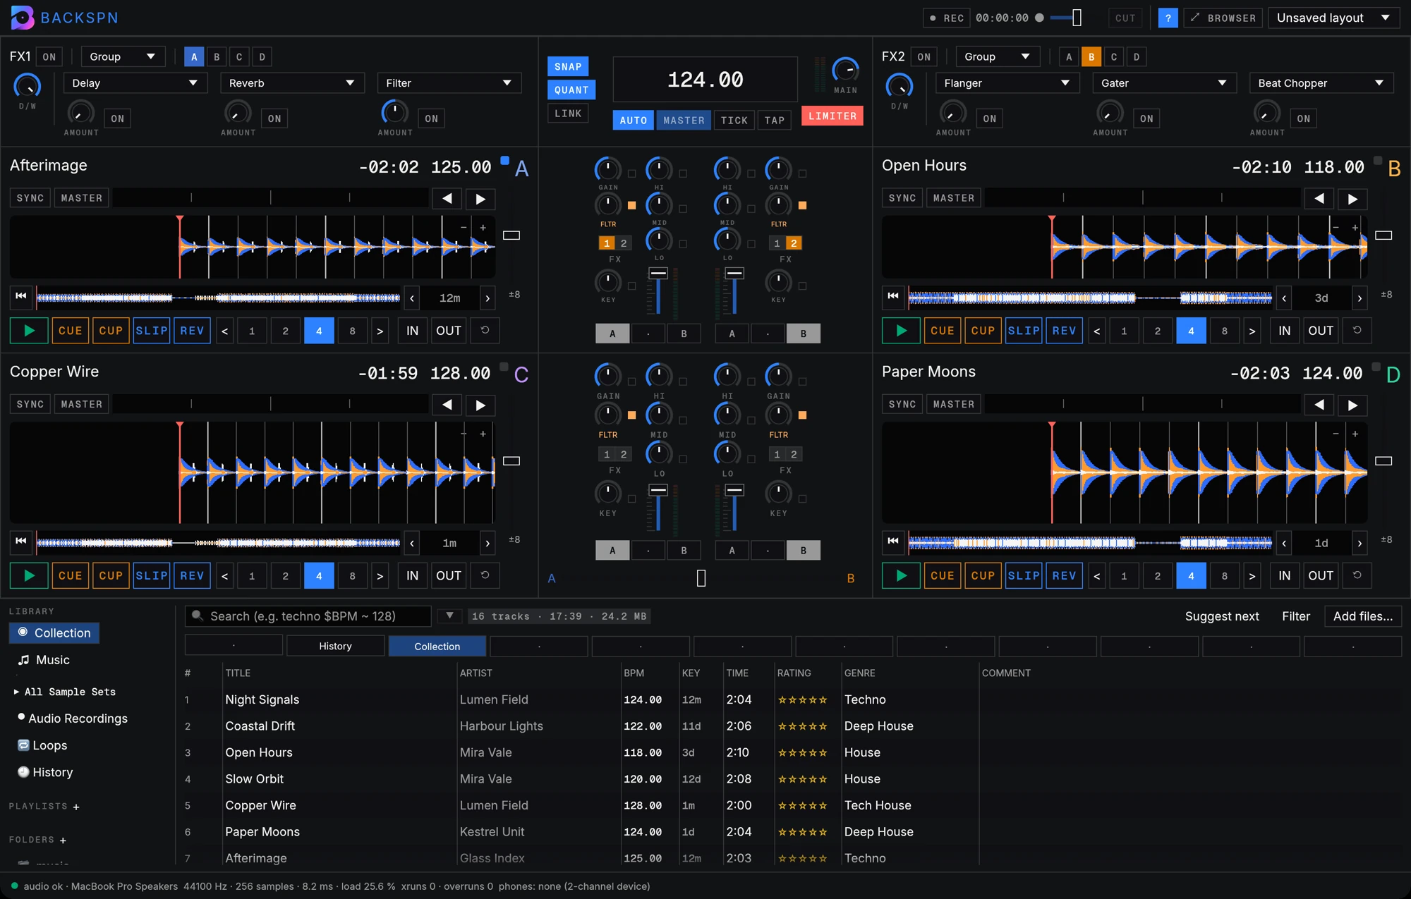The height and width of the screenshot is (899, 1411).
Task: Adjust the crossfader handle
Action: pyautogui.click(x=701, y=578)
